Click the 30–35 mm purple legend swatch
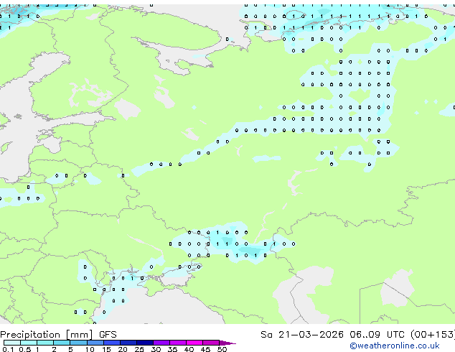Viewport: 455px width, 352px height. (x=161, y=343)
